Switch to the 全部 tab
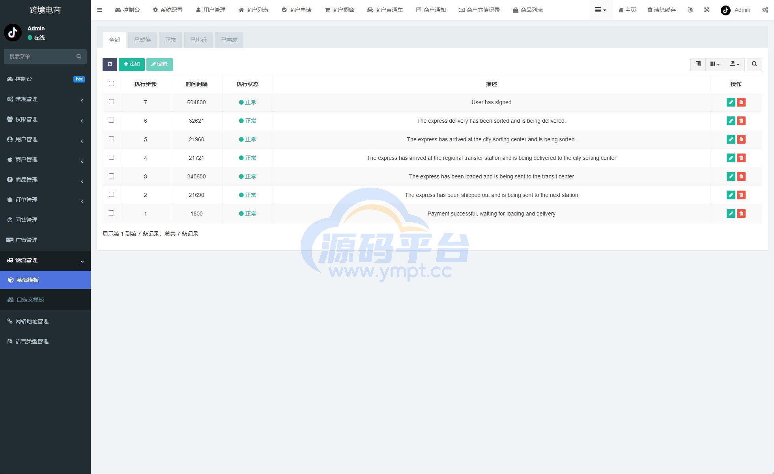774x474 pixels. (114, 40)
